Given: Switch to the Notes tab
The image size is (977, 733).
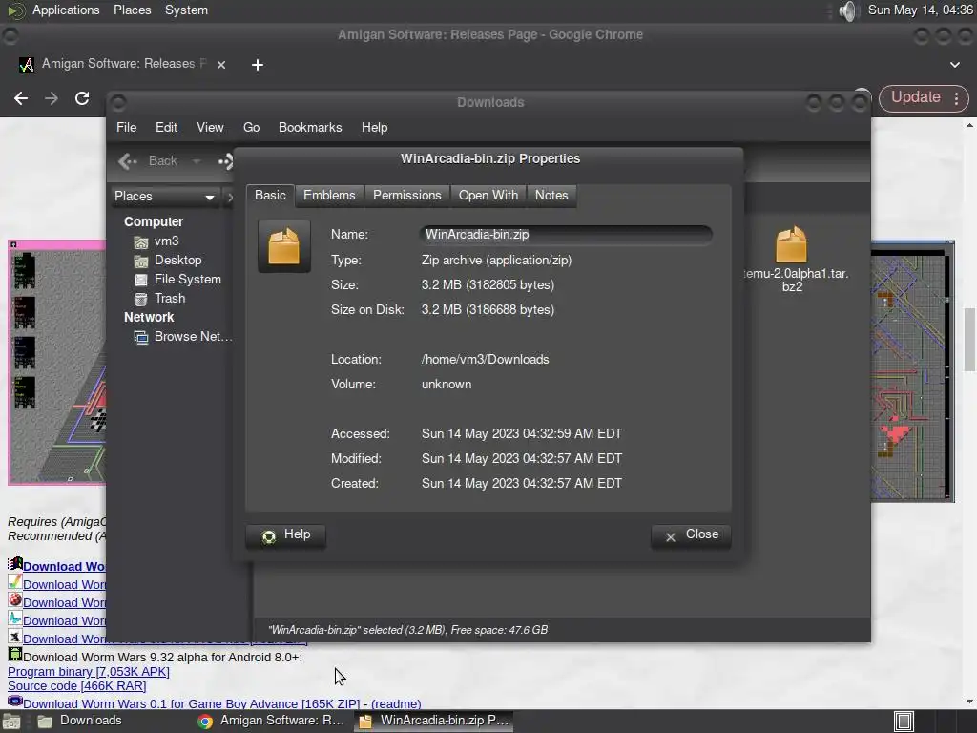Looking at the screenshot, I should tap(551, 195).
